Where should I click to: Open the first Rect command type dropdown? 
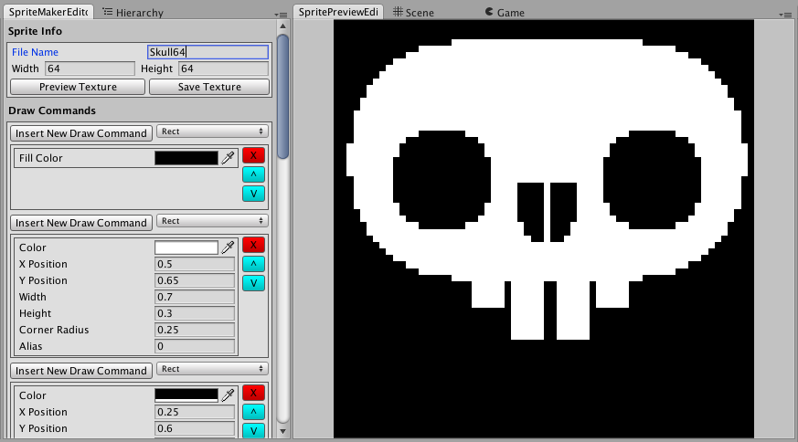(212, 132)
